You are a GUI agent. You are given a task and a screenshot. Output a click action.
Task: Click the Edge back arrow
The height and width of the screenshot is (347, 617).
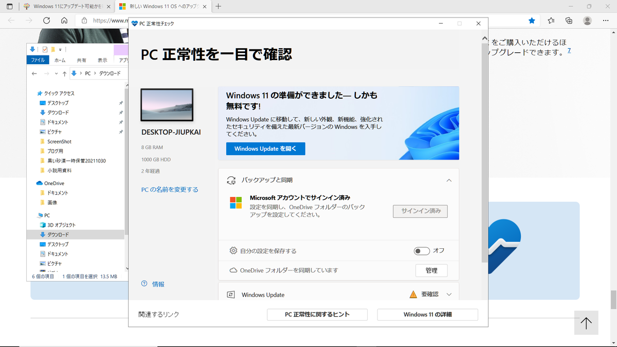(11, 21)
